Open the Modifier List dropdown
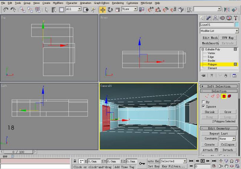 (x=237, y=31)
